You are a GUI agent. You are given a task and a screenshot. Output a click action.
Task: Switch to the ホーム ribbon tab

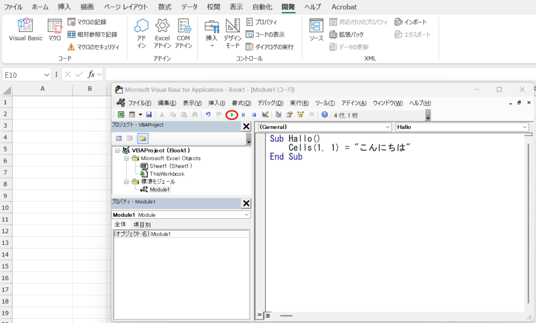(x=40, y=7)
